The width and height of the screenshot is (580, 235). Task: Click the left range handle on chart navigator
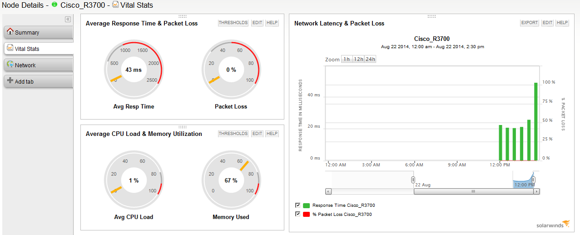click(413, 180)
